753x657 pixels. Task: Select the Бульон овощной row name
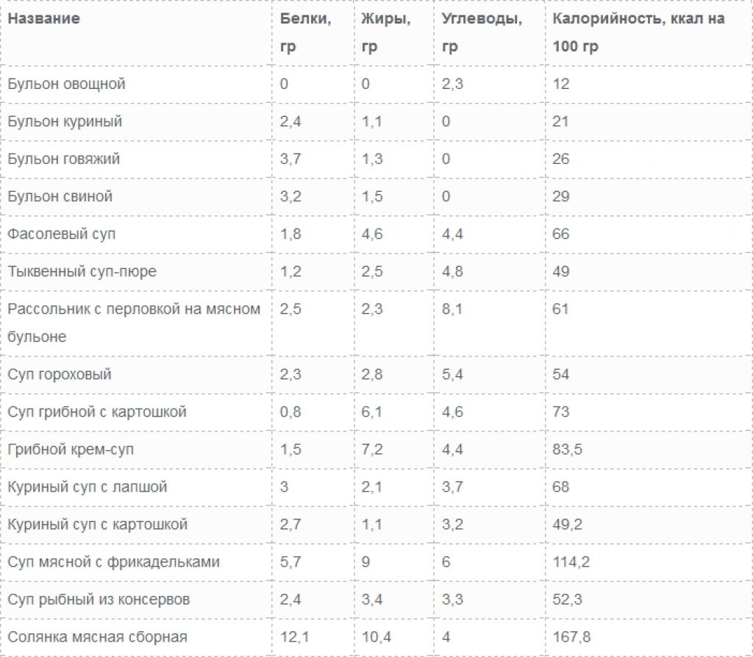click(66, 84)
